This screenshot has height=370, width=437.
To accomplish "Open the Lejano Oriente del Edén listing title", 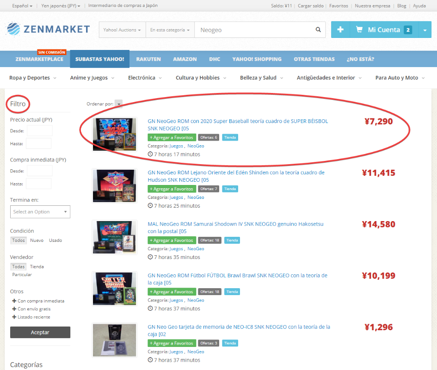I will pos(236,176).
